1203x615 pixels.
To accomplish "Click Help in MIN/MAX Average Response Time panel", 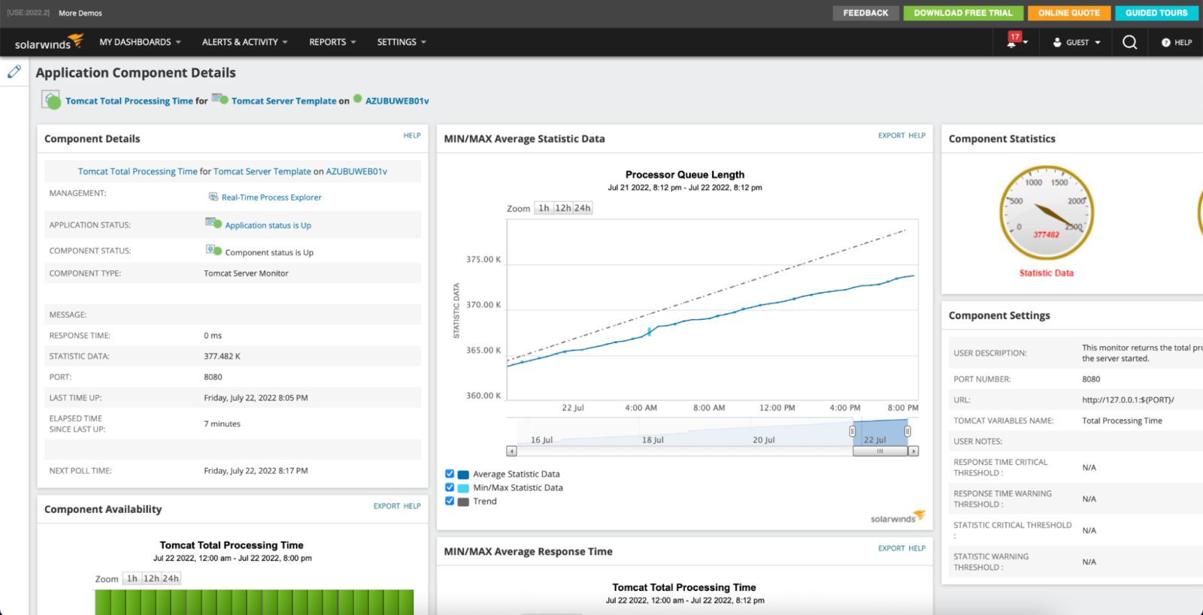I will click(917, 548).
